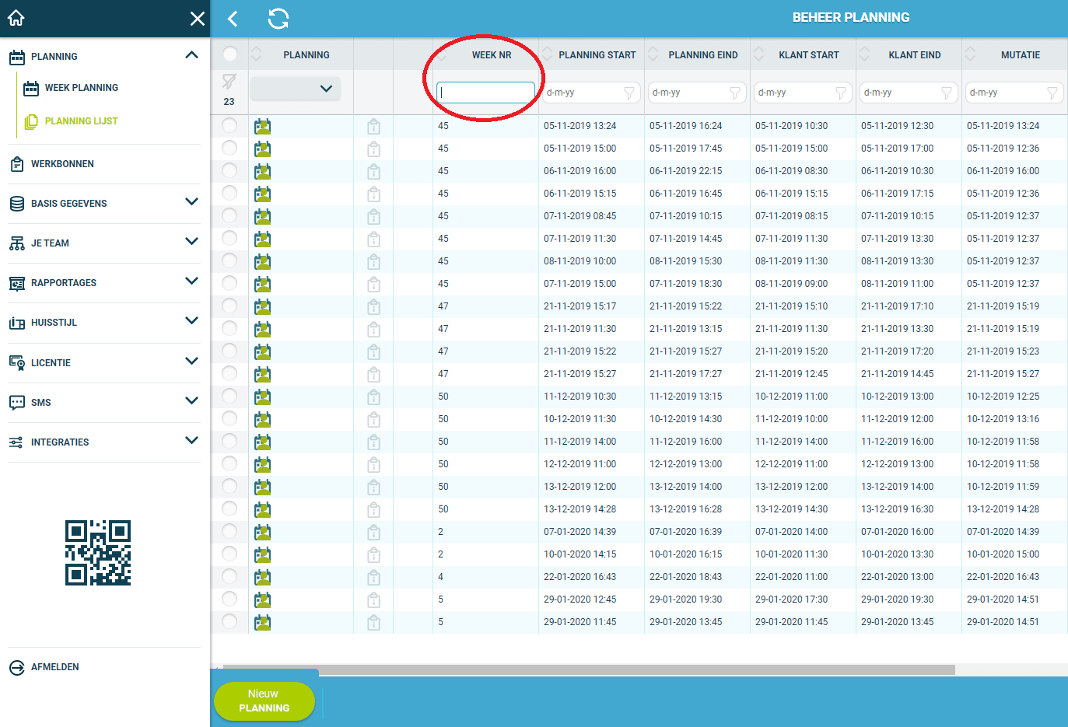Image resolution: width=1068 pixels, height=727 pixels.
Task: Select the row starting 11-12-2019 10:30
Action: [x=229, y=396]
